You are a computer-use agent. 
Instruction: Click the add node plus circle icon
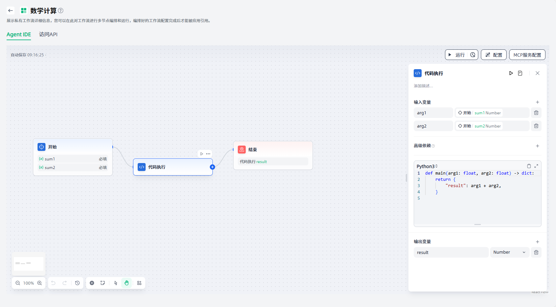click(x=92, y=283)
